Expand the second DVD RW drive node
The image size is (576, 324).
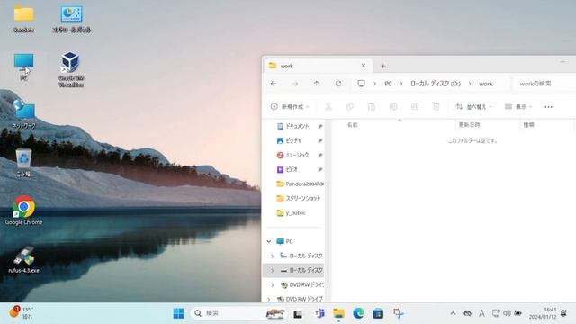coord(269,299)
